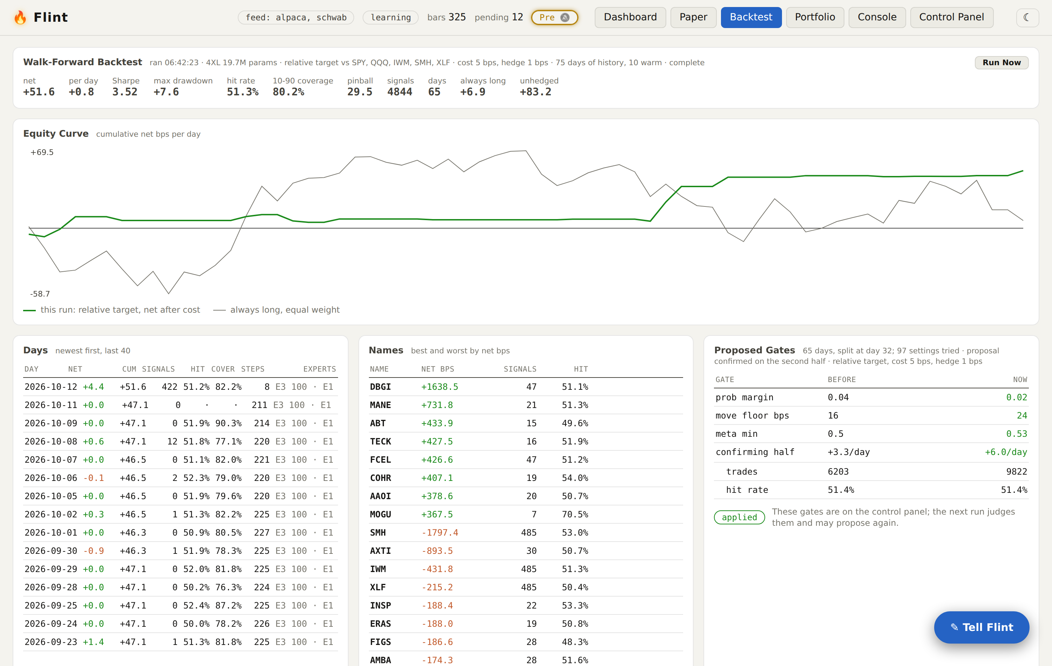This screenshot has width=1052, height=666.
Task: Click the DBGI name row
Action: tap(526, 387)
